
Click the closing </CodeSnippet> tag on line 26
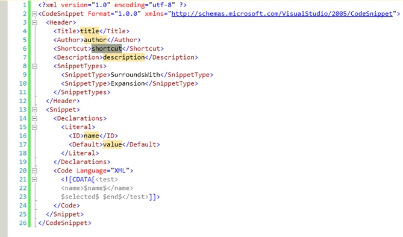point(64,223)
